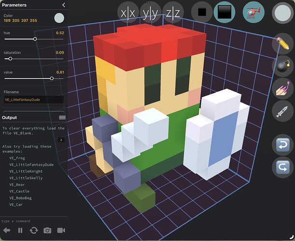Viewport: 295px width, 241px height.
Task: Load the VE_Bear example
Action: (17, 185)
